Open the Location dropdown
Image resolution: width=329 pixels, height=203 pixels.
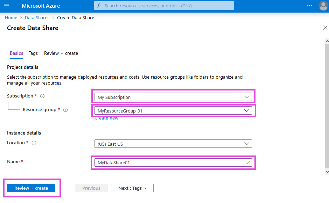pyautogui.click(x=173, y=144)
